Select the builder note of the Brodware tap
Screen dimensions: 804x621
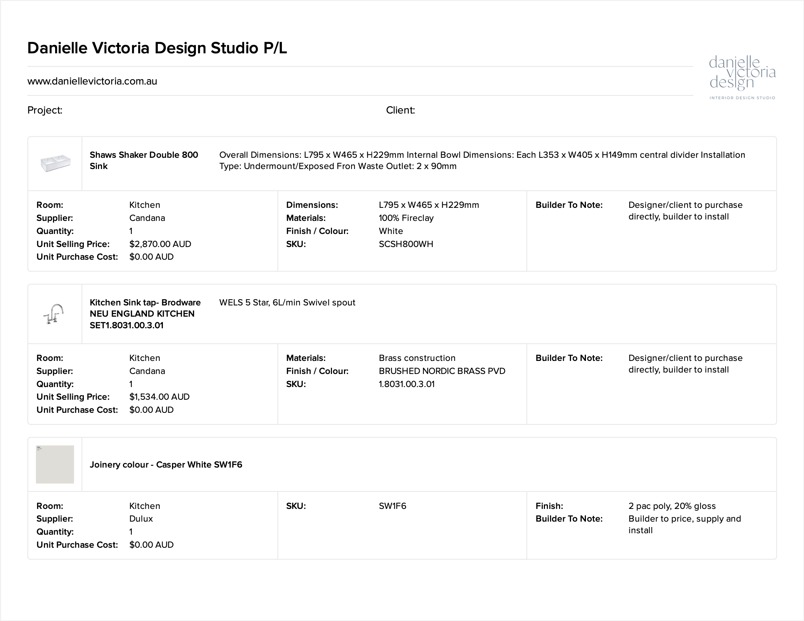[x=685, y=364]
